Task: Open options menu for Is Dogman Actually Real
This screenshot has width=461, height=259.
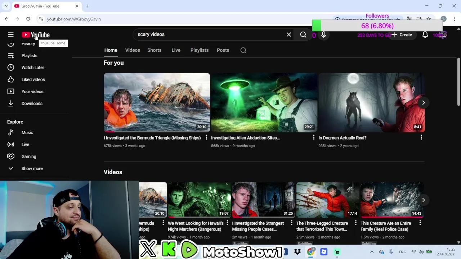Action: 421,137
